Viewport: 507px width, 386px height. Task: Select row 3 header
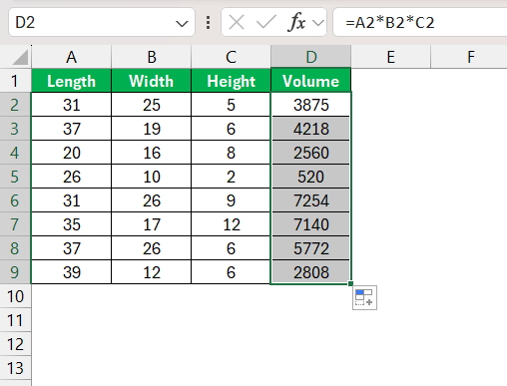(15, 129)
